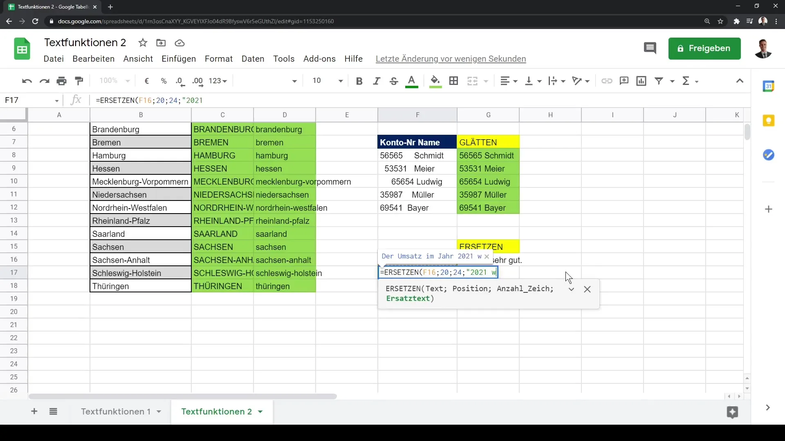Image resolution: width=785 pixels, height=441 pixels.
Task: Toggle strikethrough formatting
Action: 394,81
